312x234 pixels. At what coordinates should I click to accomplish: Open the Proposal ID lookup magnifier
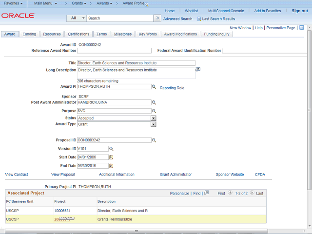point(154,140)
